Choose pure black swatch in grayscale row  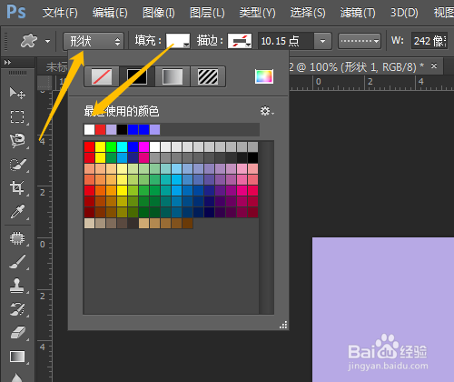[252, 157]
